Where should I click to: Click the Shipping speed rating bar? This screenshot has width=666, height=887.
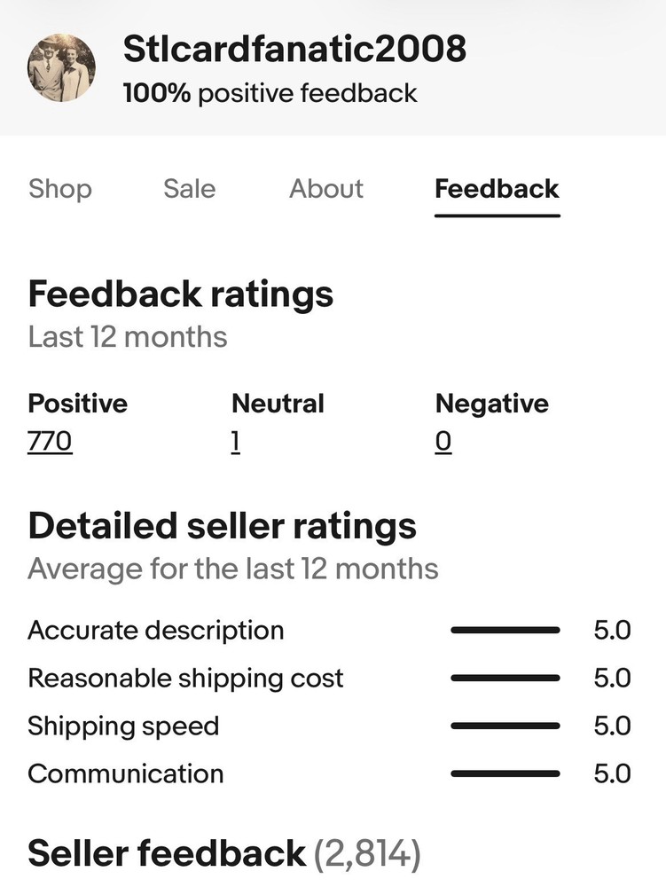(505, 726)
